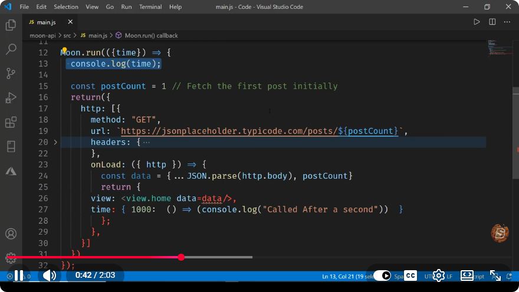Expand the folded headers block on line 20

55,142
